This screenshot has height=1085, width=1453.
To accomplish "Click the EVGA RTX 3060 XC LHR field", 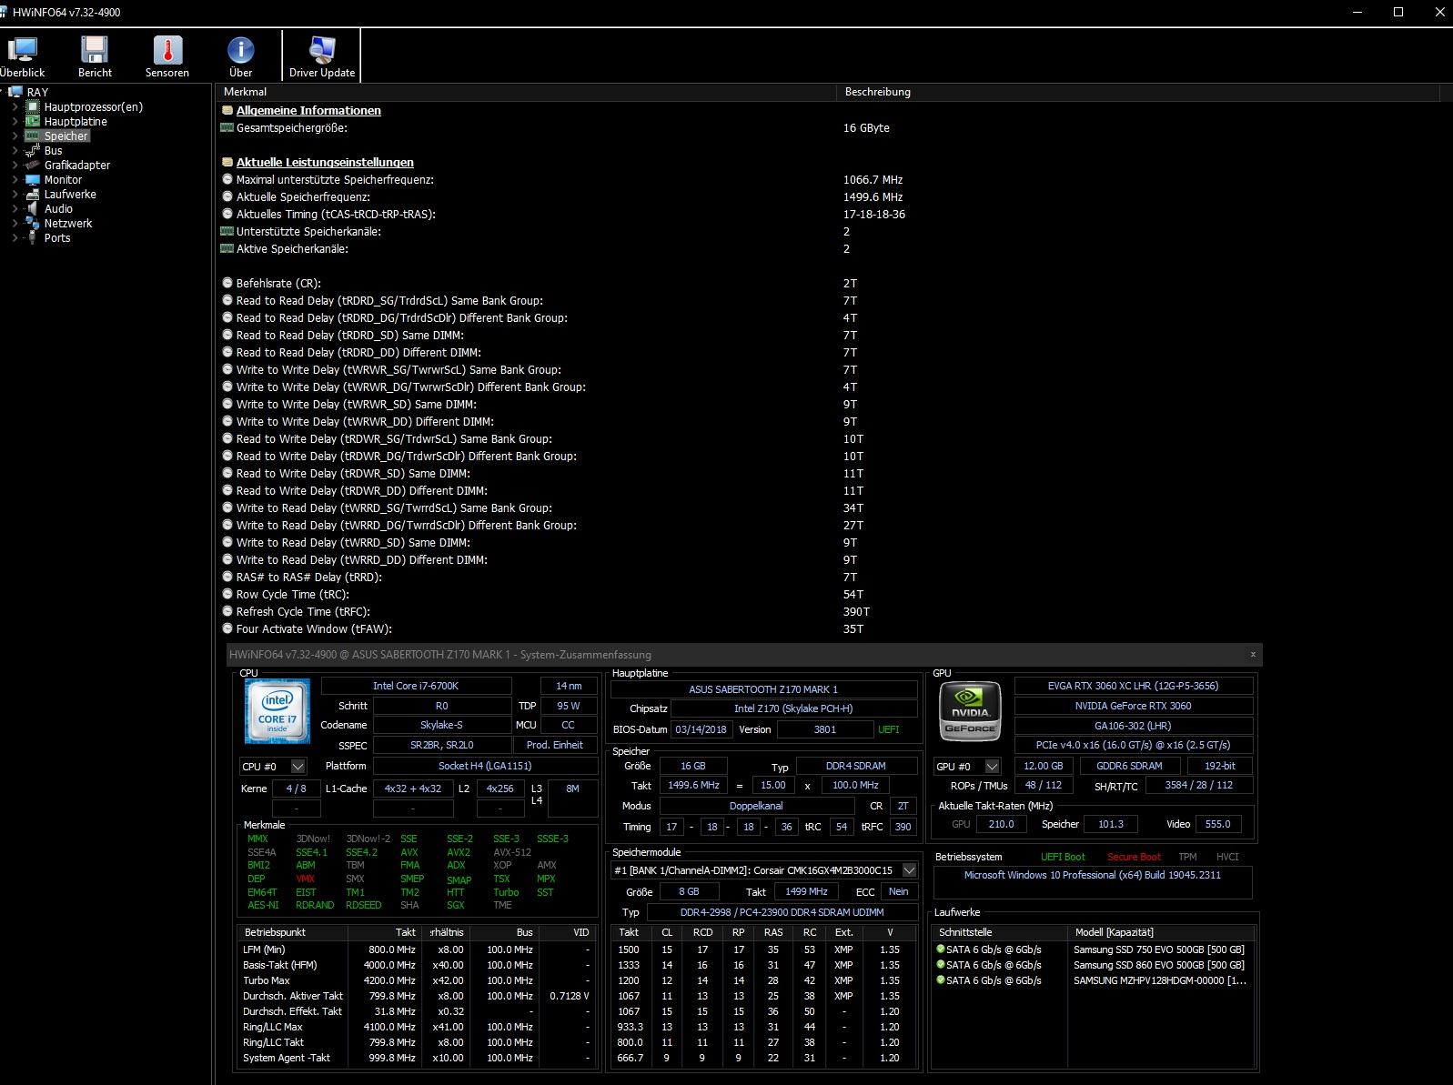I will pyautogui.click(x=1133, y=686).
